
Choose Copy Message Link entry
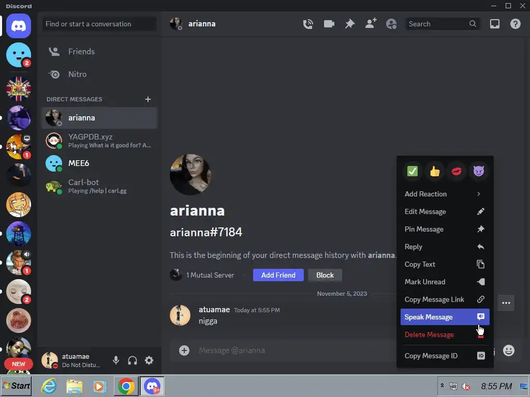point(445,299)
